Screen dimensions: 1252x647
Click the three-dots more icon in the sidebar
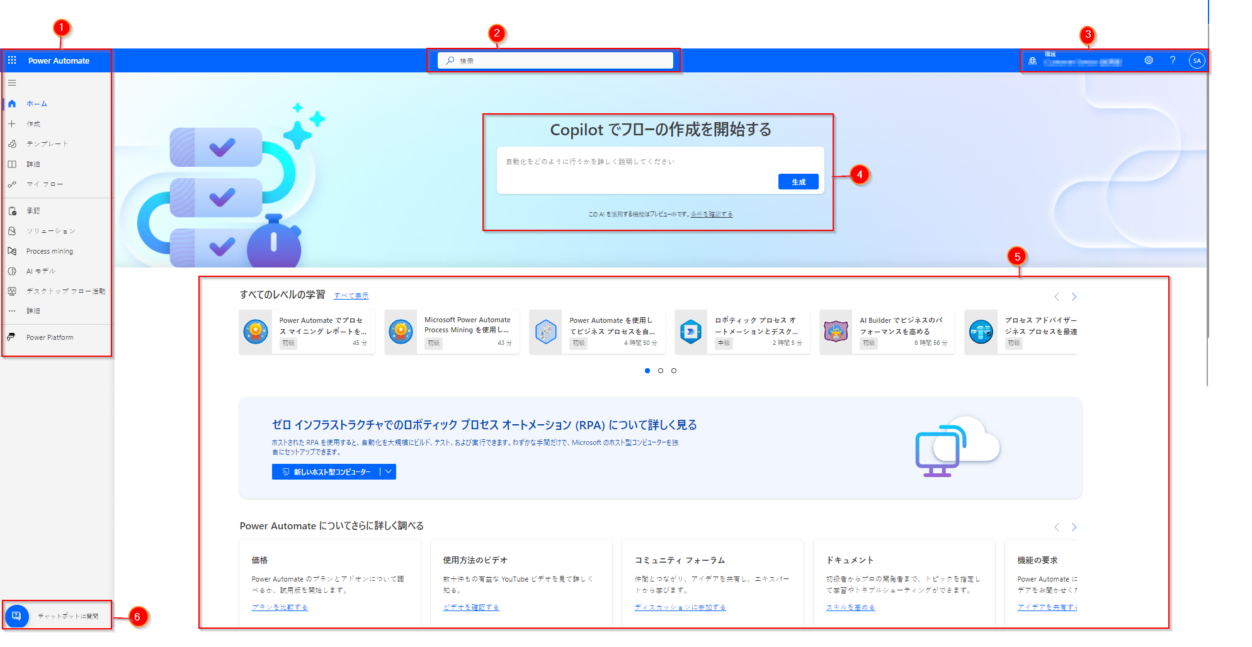[x=12, y=311]
